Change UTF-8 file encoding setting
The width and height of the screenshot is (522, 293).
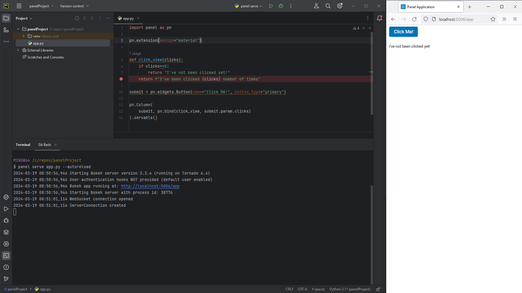coord(303,289)
